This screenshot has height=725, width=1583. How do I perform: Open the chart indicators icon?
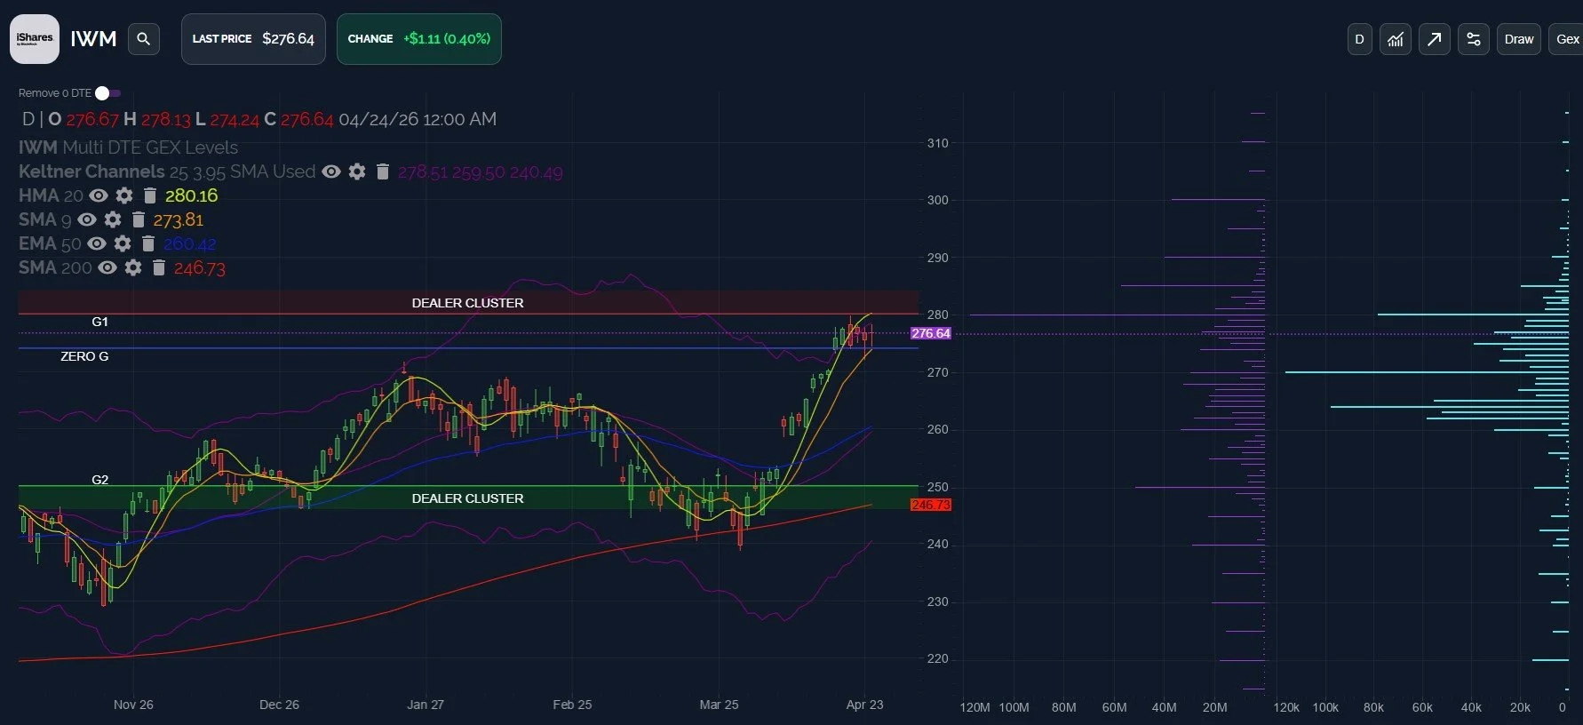[x=1396, y=39]
